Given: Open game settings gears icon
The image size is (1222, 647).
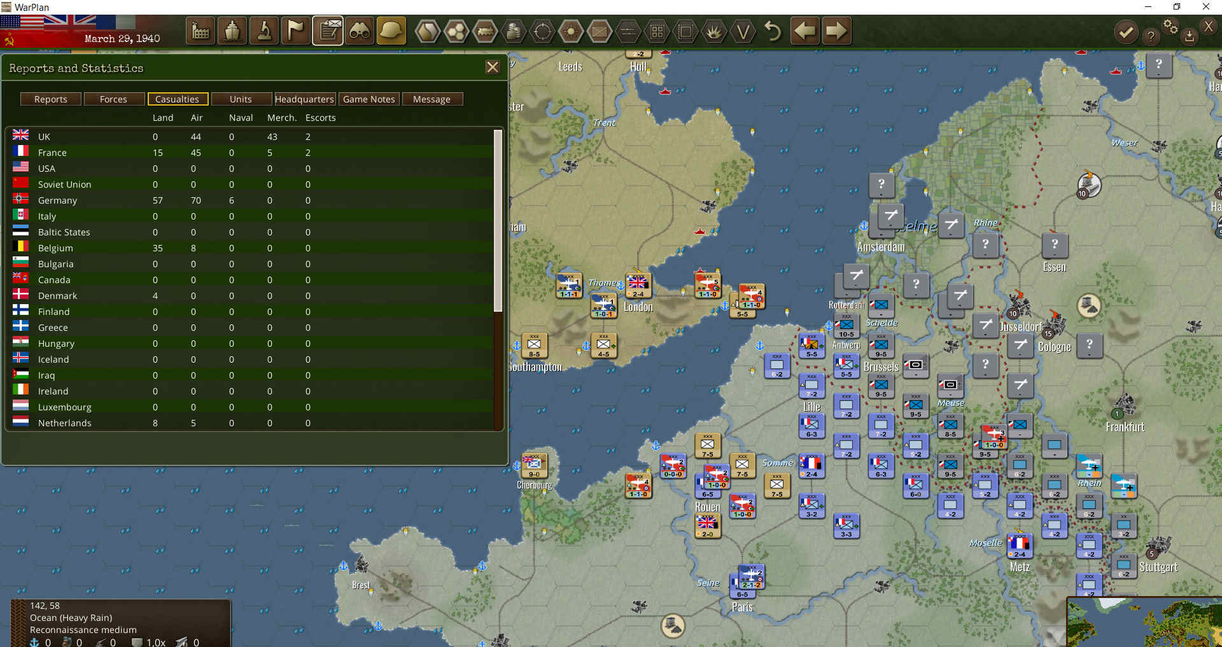Looking at the screenshot, I should [1170, 26].
